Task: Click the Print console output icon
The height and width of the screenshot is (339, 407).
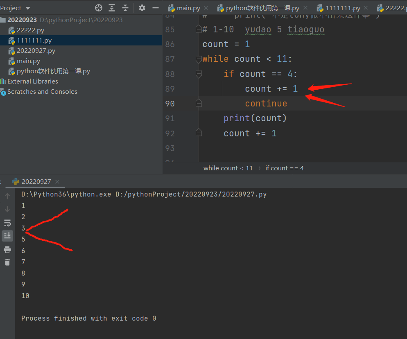Action: pos(7,249)
